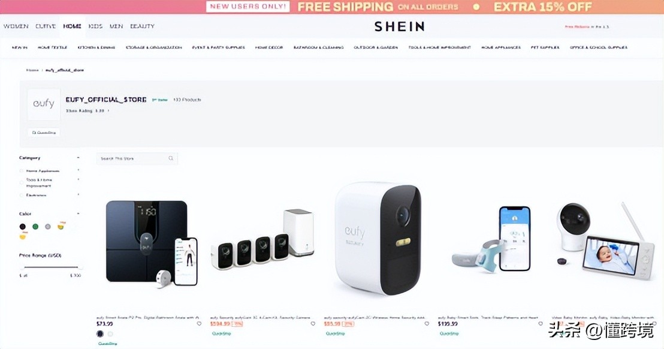Viewport: 664px width, 349px height.
Task: Open the eufy store logo
Action: 44,104
